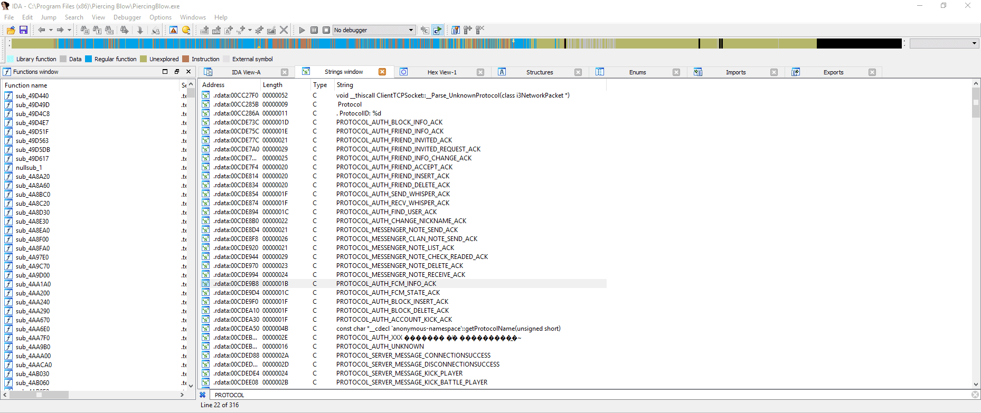Click the red X undefine icon

[x=284, y=30]
